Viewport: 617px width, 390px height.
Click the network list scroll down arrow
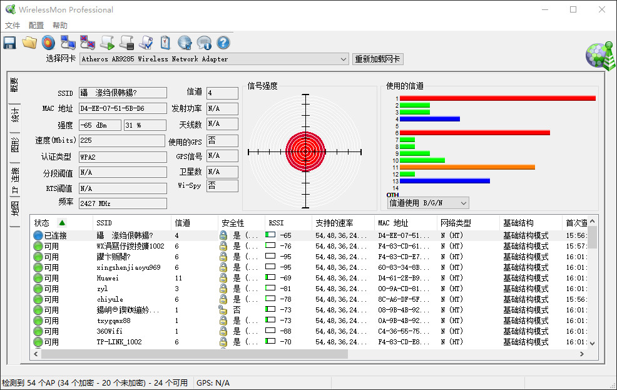coord(592,343)
